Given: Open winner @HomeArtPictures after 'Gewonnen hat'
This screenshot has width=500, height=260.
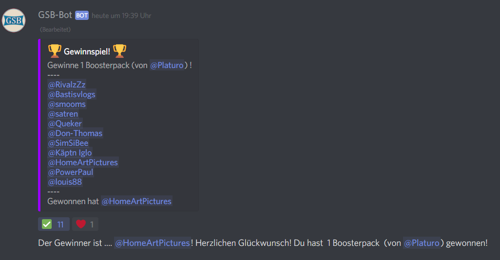Looking at the screenshot, I should [136, 201].
